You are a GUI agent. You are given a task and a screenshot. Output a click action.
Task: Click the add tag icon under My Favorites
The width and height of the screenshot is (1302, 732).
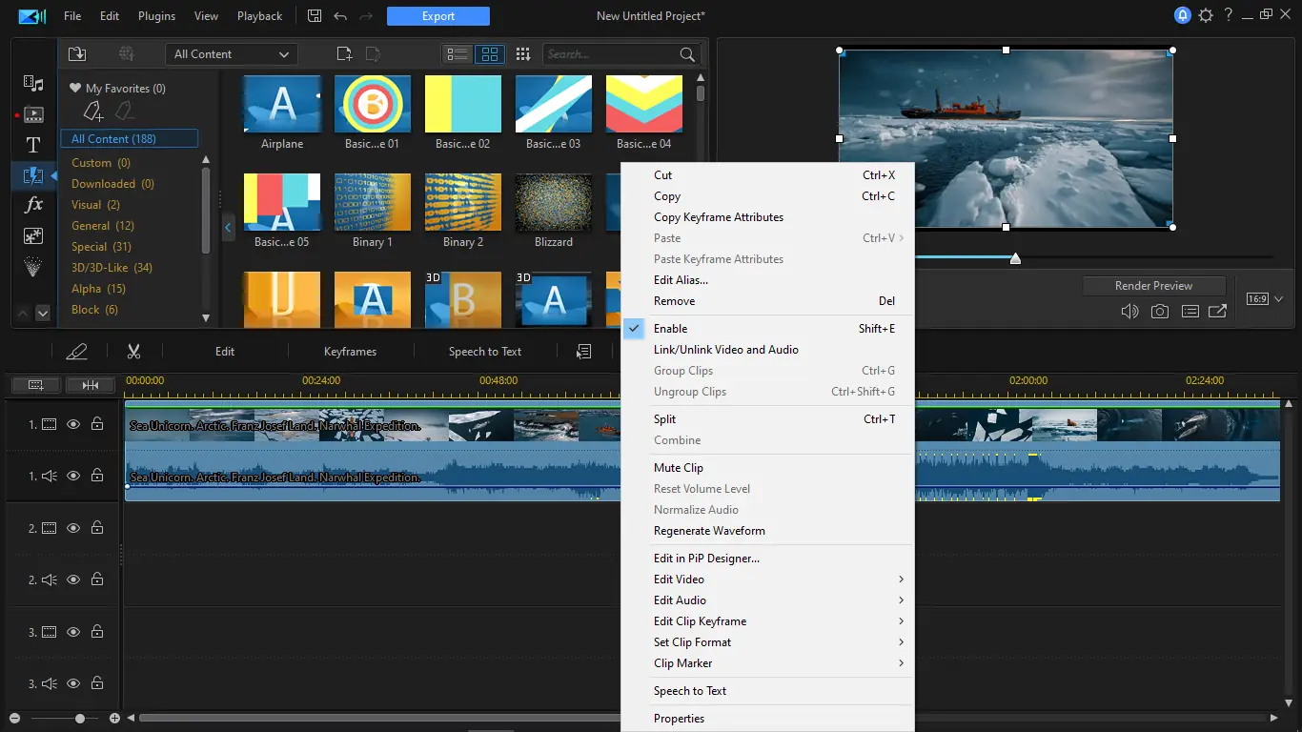(92, 112)
